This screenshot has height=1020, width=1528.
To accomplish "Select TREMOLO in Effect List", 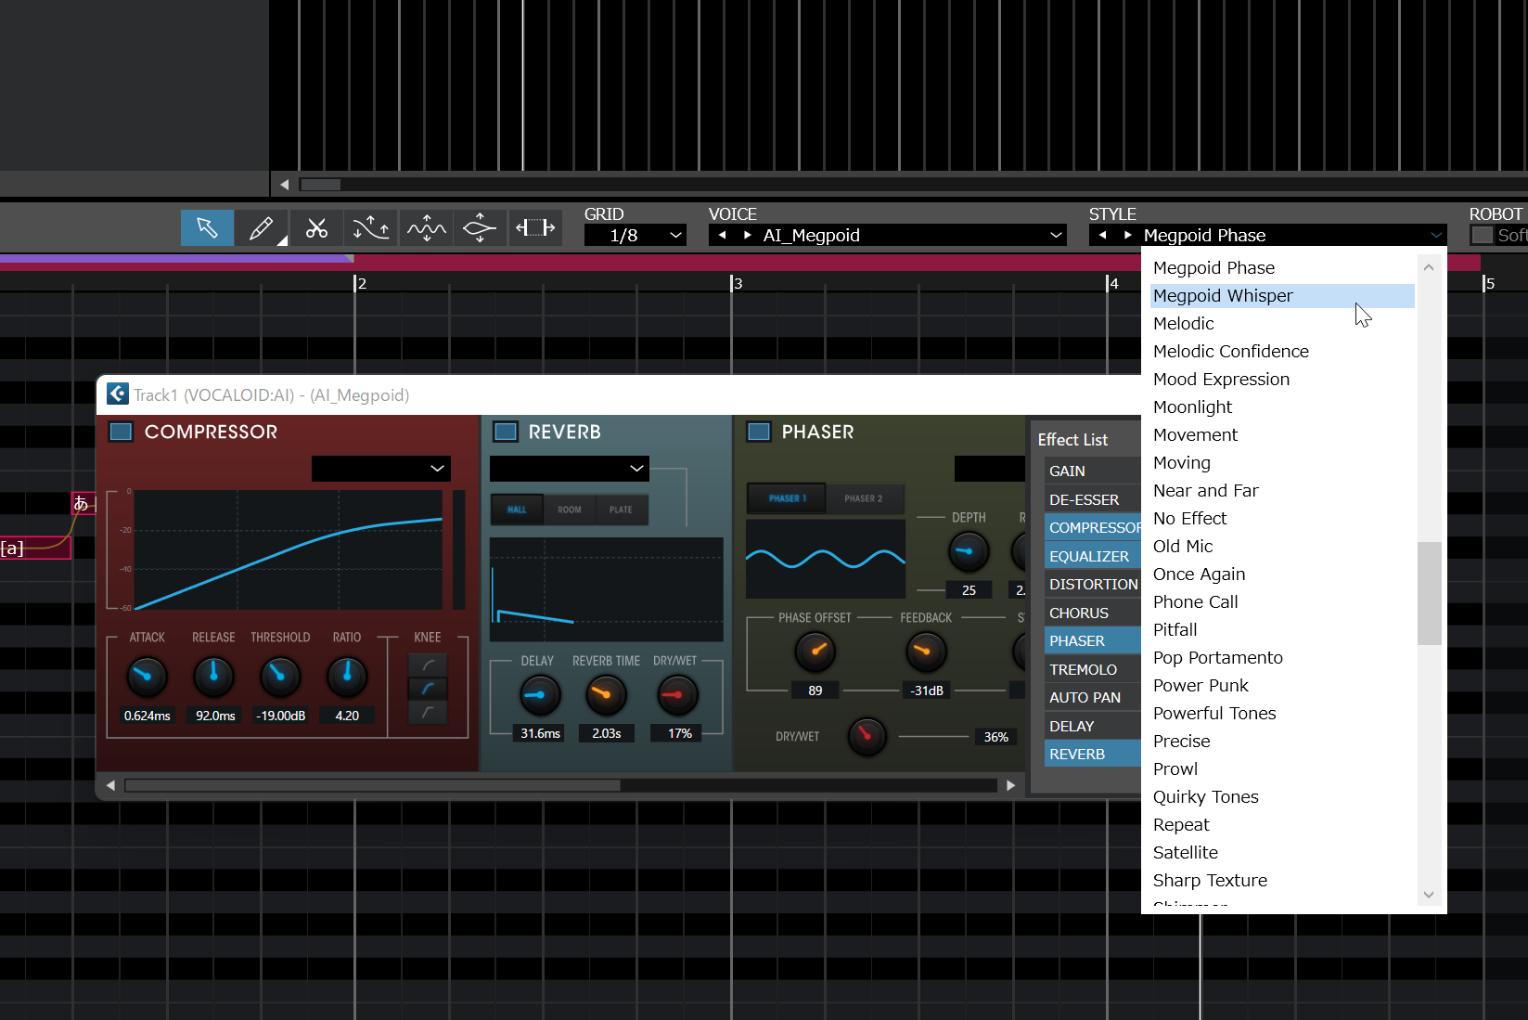I will tap(1092, 669).
